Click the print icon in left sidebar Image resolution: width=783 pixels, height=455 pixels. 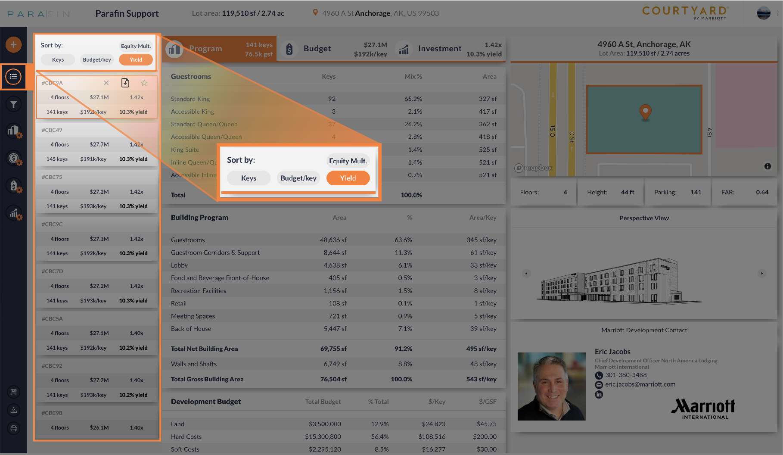coord(14,428)
